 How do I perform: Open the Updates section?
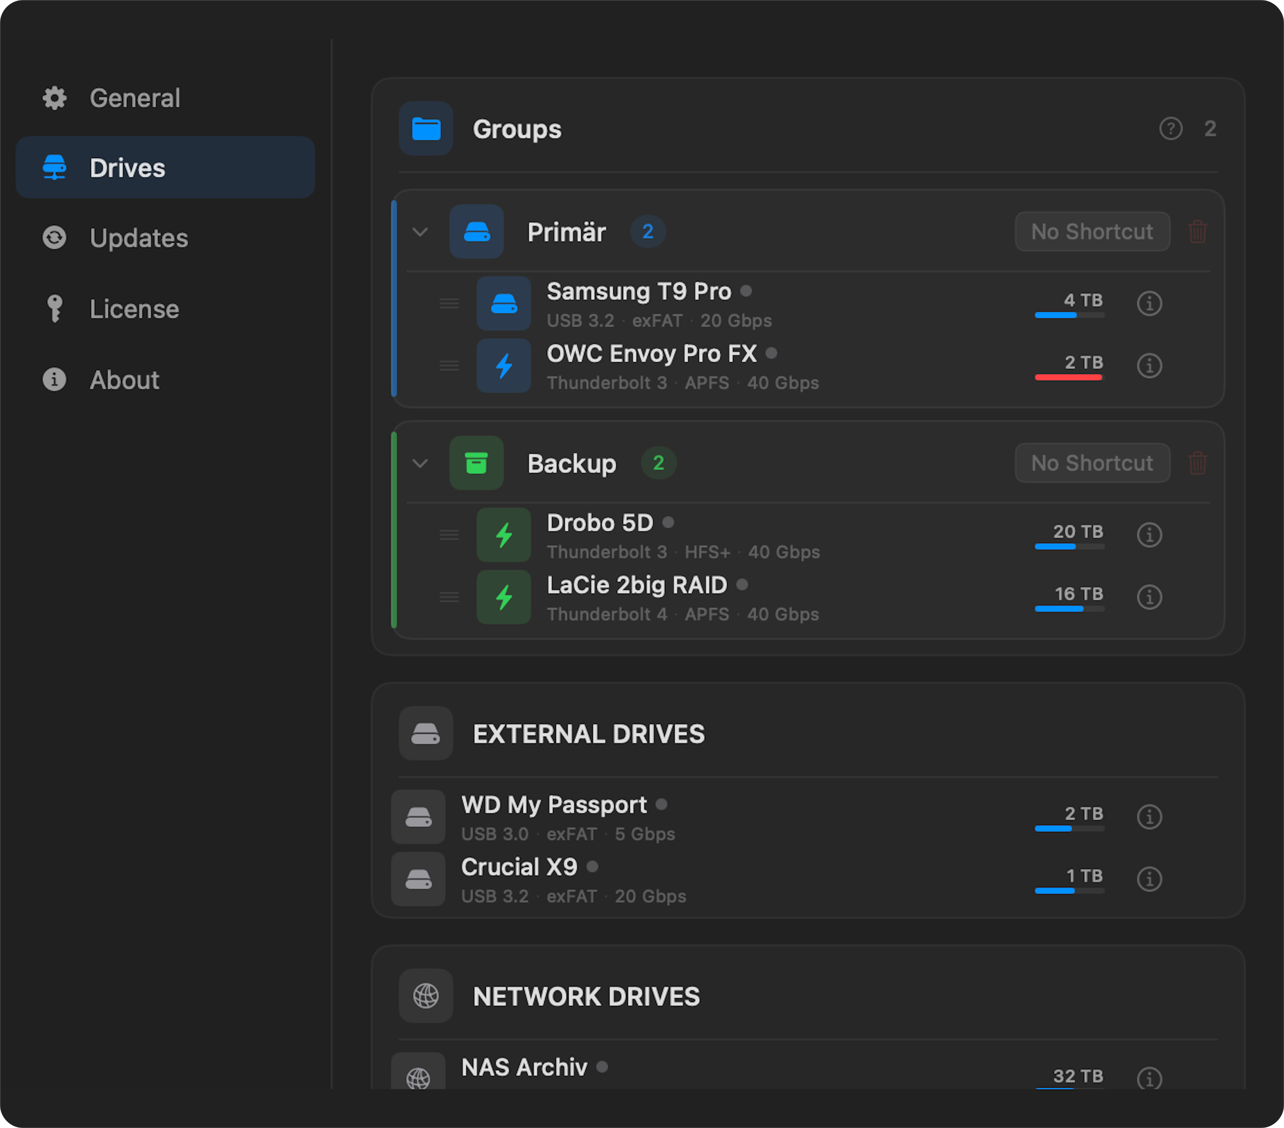click(139, 238)
